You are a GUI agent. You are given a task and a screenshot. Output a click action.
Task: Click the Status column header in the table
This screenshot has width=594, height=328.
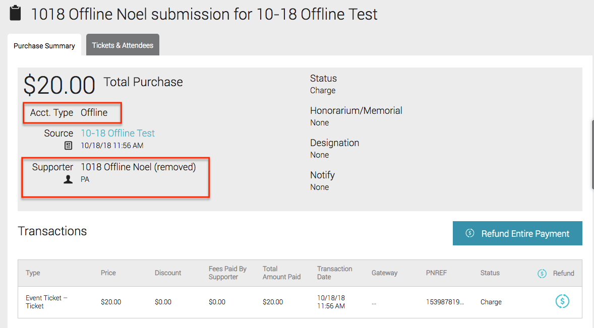[x=490, y=273]
